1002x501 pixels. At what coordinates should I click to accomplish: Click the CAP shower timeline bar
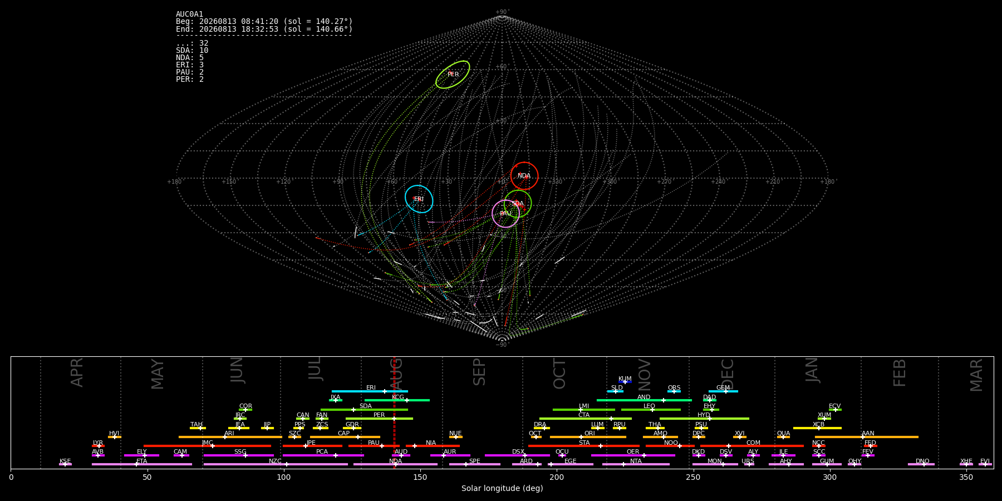tap(345, 437)
